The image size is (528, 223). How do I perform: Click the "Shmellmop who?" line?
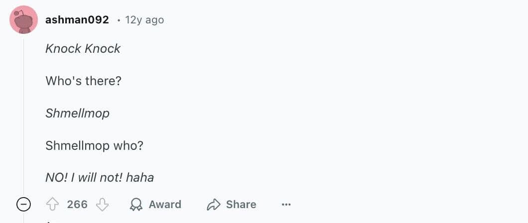coord(94,146)
